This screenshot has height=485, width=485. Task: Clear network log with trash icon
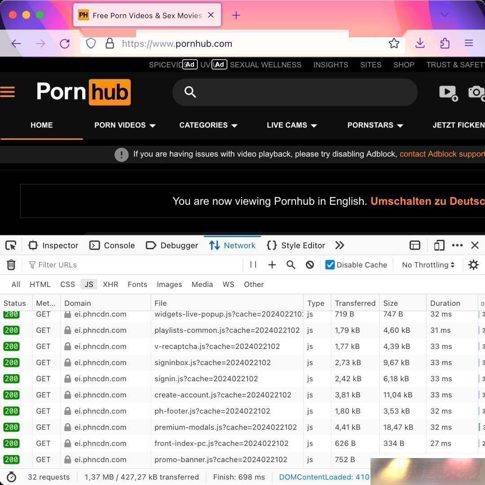click(11, 265)
